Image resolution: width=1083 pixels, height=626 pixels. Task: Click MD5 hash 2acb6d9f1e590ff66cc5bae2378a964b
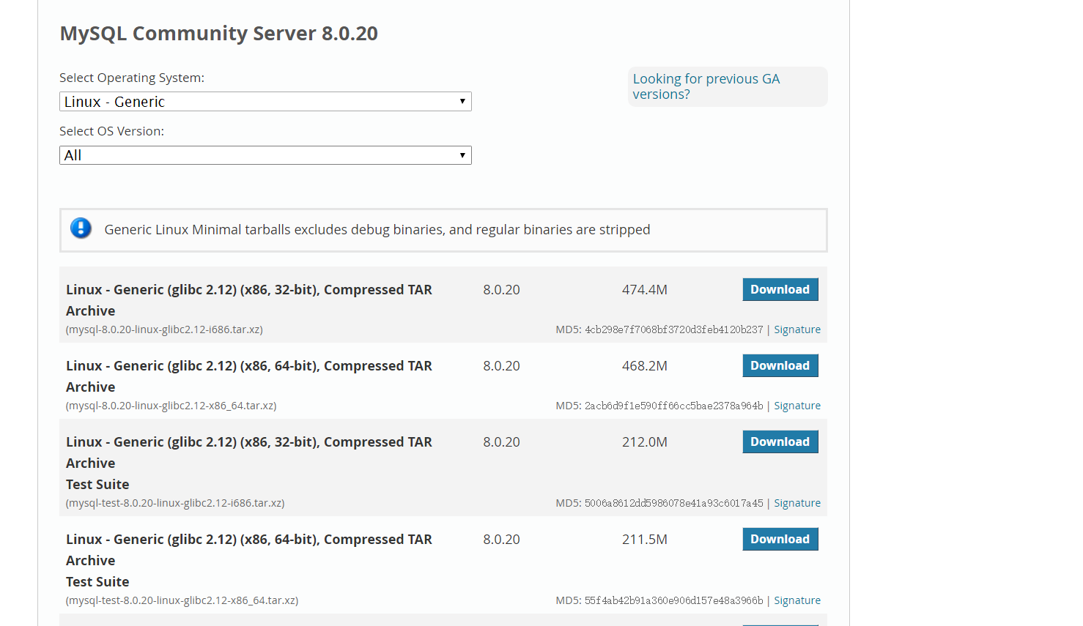[674, 406]
